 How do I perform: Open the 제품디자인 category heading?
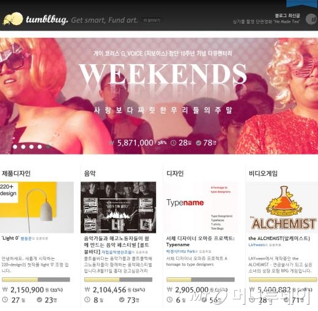pyautogui.click(x=17, y=174)
